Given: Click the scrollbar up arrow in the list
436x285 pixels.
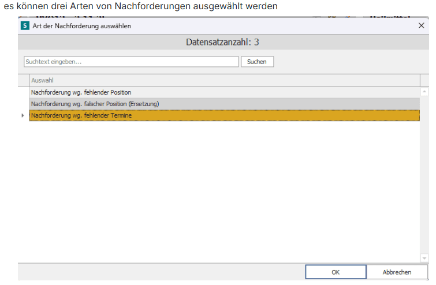Looking at the screenshot, I should pos(424,92).
